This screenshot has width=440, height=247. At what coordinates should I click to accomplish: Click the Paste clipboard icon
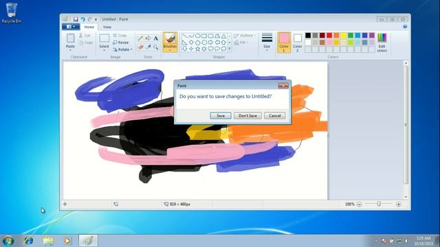pyautogui.click(x=70, y=38)
